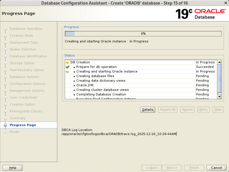Click the Back button
The image size is (229, 172).
pyautogui.click(x=151, y=168)
